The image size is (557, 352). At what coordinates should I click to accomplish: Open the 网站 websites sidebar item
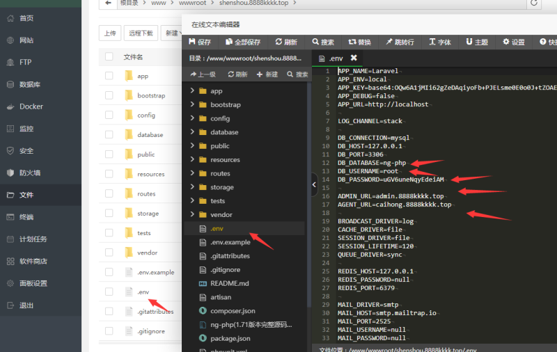click(x=40, y=40)
